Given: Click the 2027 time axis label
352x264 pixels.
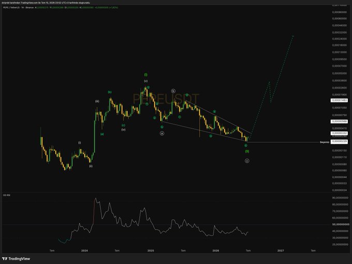Looking at the screenshot, I should click(281, 251).
